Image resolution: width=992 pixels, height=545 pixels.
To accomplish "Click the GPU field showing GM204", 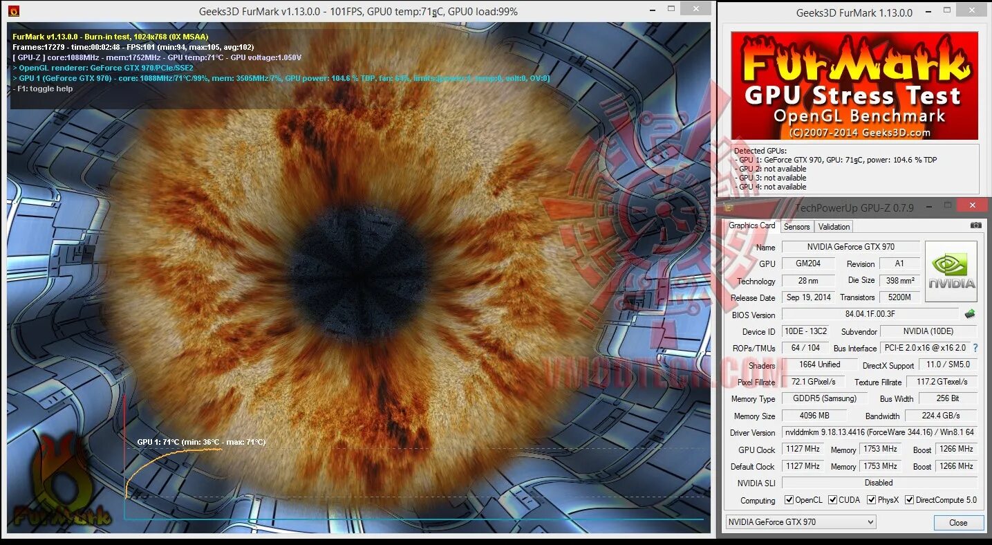I will coord(808,264).
